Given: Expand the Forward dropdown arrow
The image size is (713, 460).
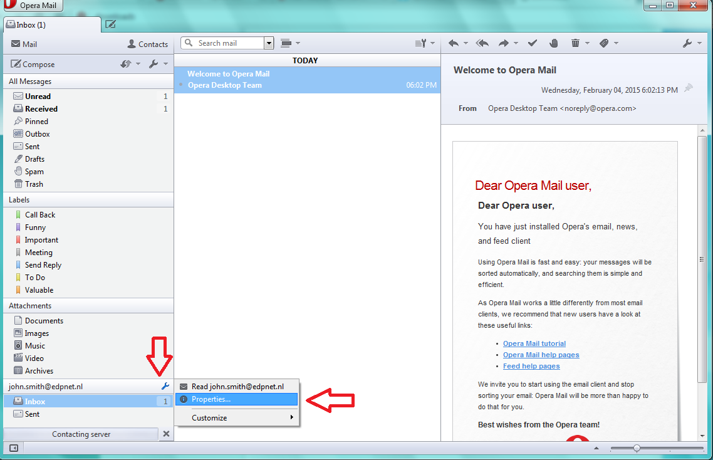Looking at the screenshot, I should [516, 43].
